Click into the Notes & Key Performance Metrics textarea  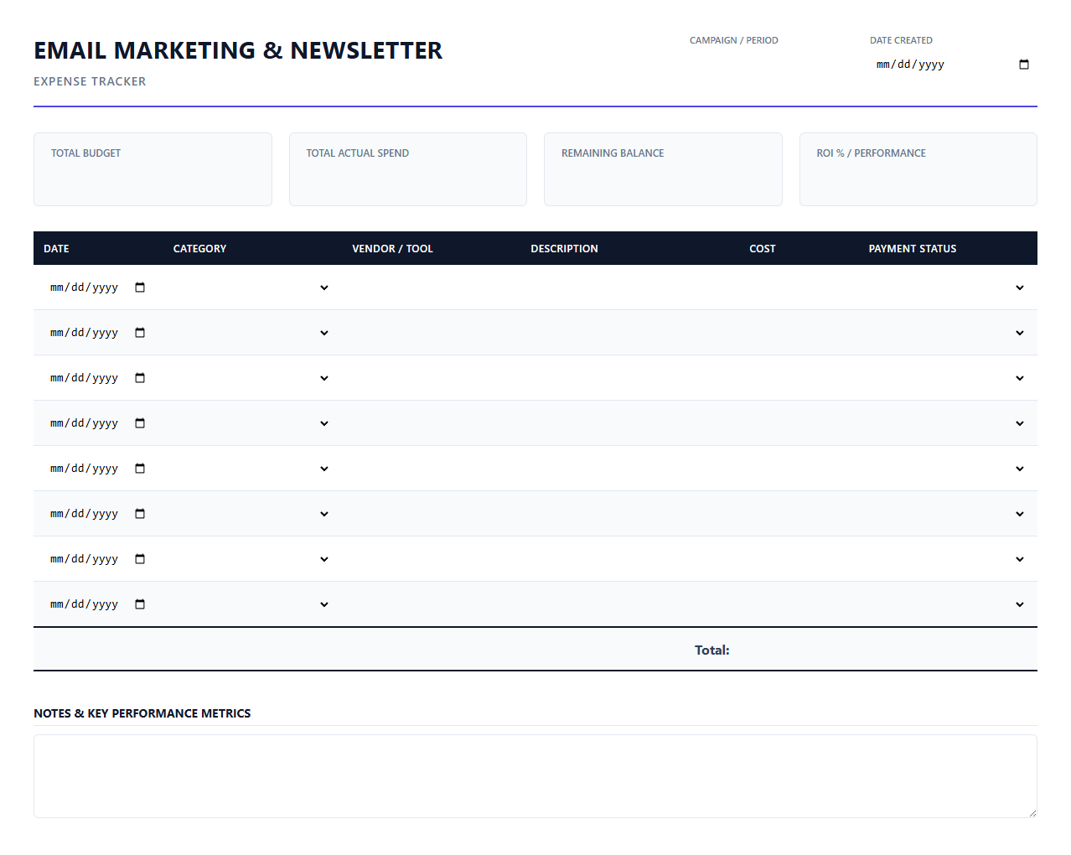click(535, 776)
